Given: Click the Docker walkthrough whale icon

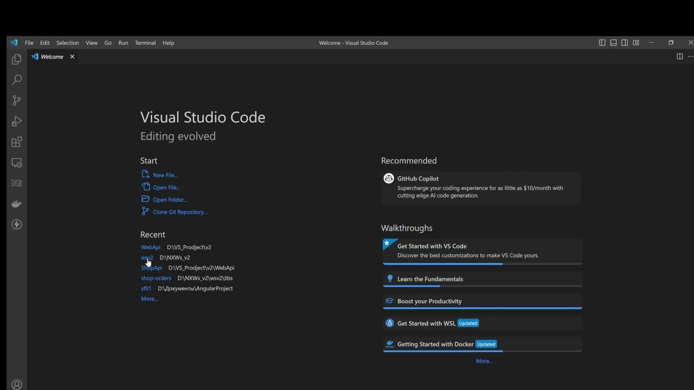Looking at the screenshot, I should (x=389, y=344).
